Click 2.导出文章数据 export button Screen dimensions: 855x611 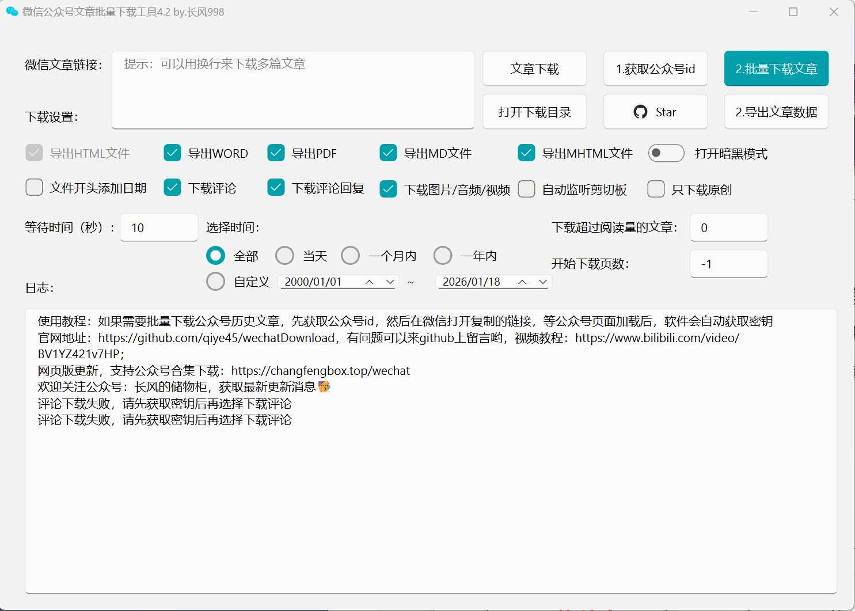pyautogui.click(x=776, y=112)
